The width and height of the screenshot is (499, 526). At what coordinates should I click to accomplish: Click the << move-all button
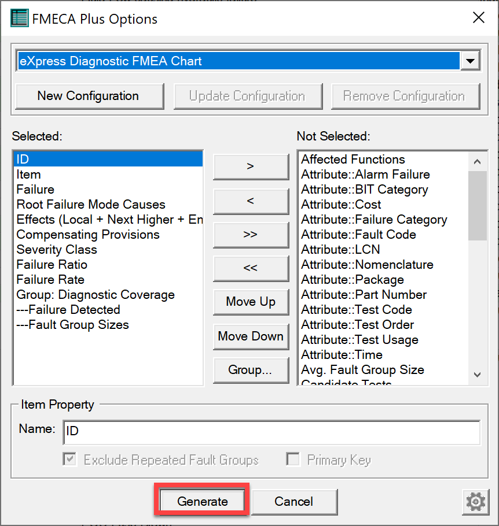pos(251,268)
